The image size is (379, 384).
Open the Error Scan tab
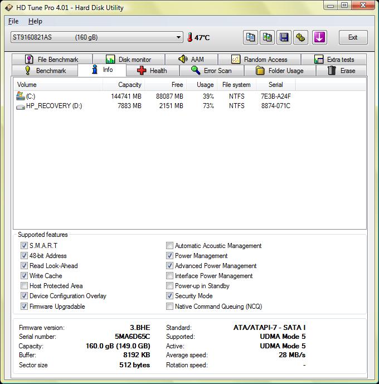pyautogui.click(x=212, y=71)
